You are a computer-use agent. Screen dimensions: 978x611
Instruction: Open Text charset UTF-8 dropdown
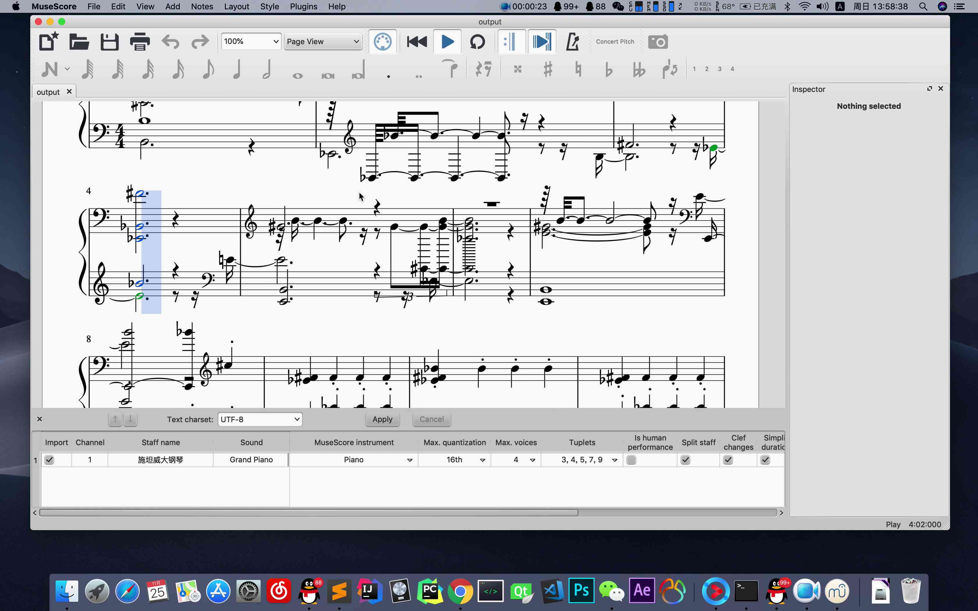pos(260,419)
